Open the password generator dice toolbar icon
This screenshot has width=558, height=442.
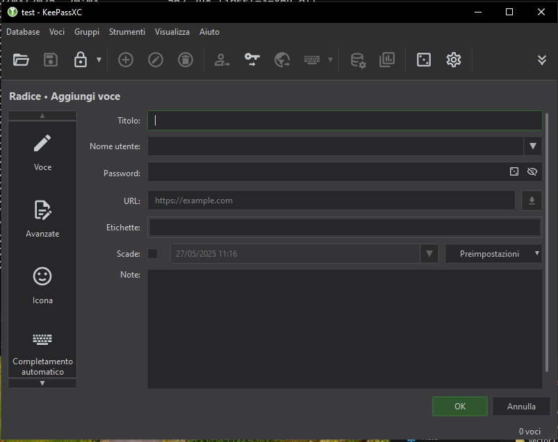point(423,60)
